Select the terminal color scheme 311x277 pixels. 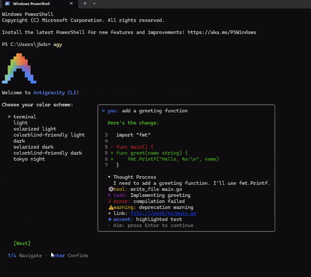[x=25, y=117]
